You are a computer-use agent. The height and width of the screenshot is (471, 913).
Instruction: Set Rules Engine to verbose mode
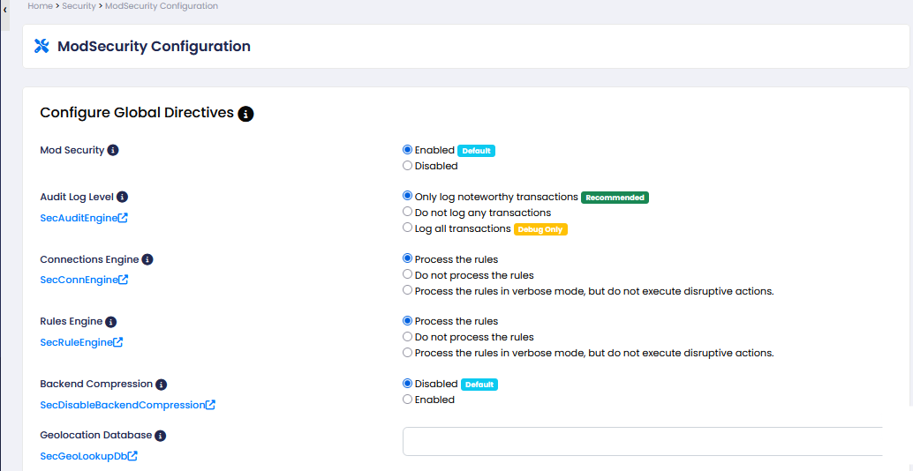point(407,353)
